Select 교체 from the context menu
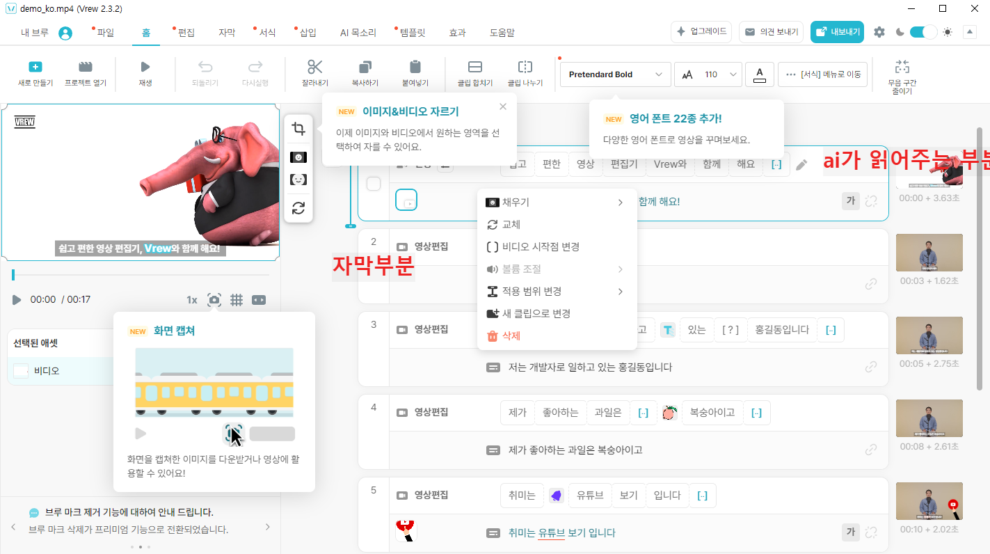Viewport: 990px width, 554px height. click(x=557, y=225)
